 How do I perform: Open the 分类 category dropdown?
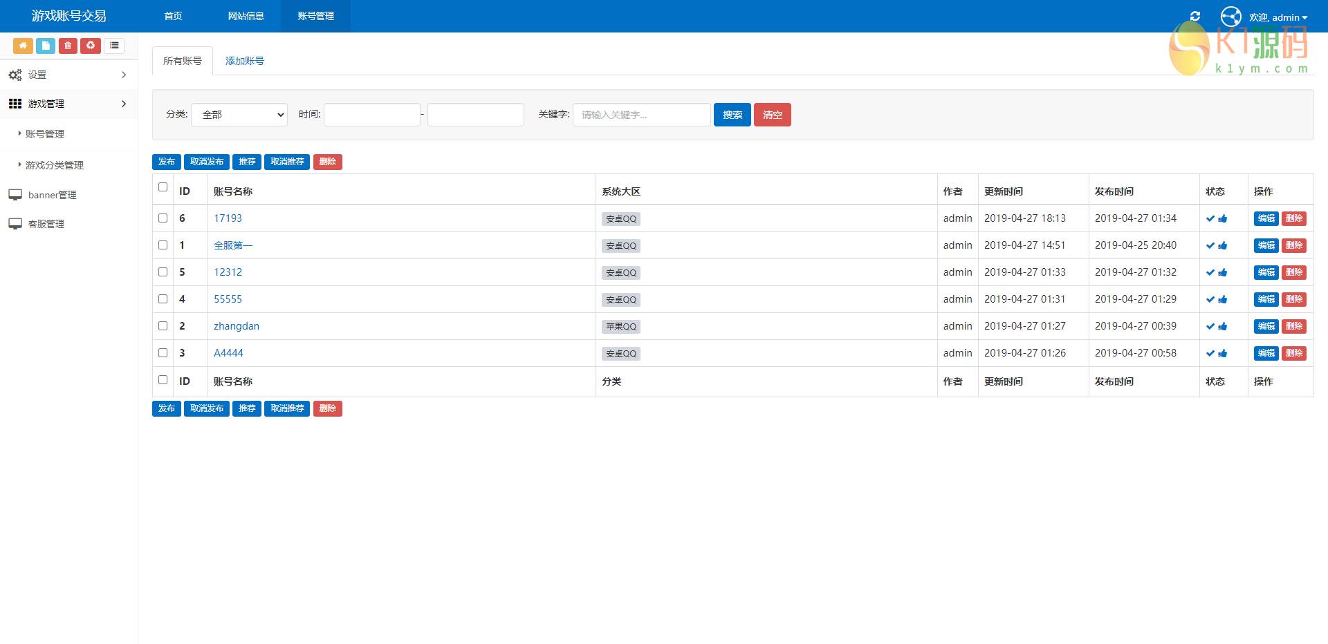click(x=239, y=115)
